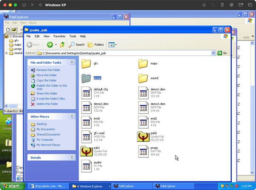The image size is (256, 190).
Task: Go to My Computer
Action: 45,140
